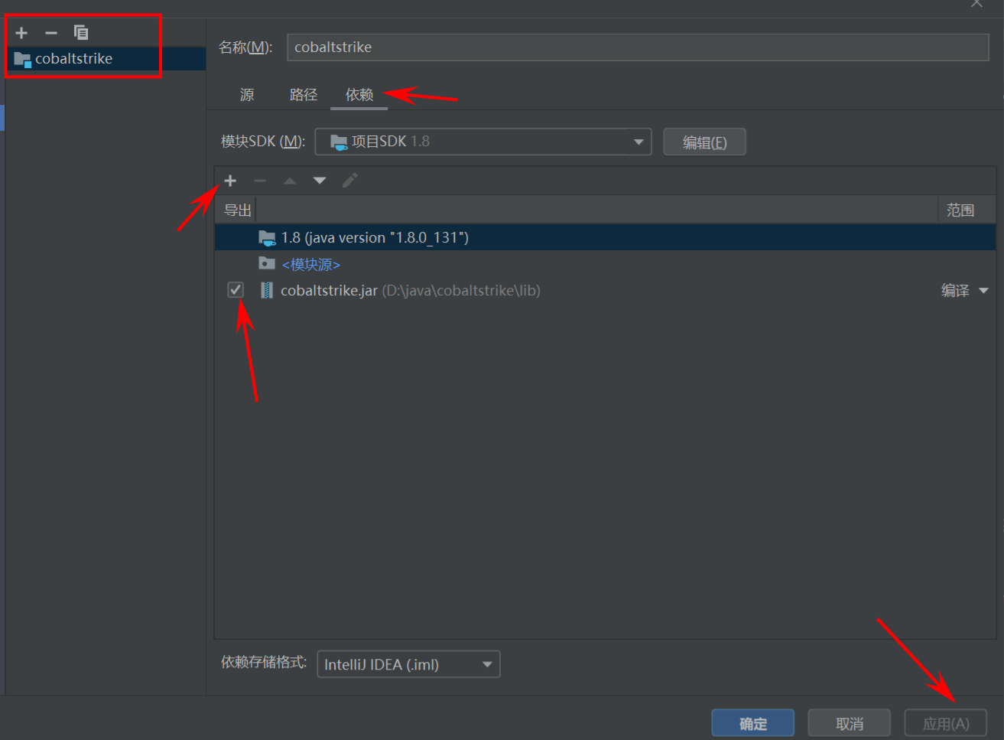Switch to the 路径 tab
The height and width of the screenshot is (740, 1004).
coord(304,95)
